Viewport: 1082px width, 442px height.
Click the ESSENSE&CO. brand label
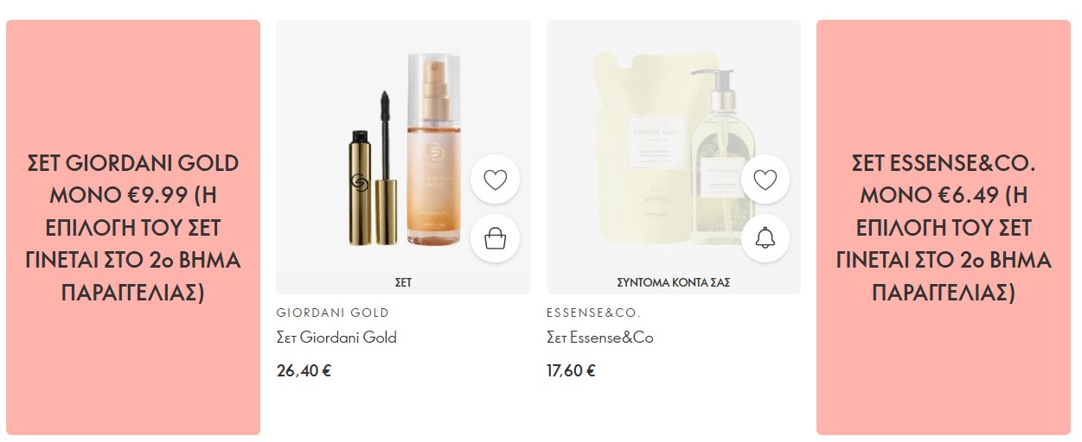pyautogui.click(x=594, y=313)
